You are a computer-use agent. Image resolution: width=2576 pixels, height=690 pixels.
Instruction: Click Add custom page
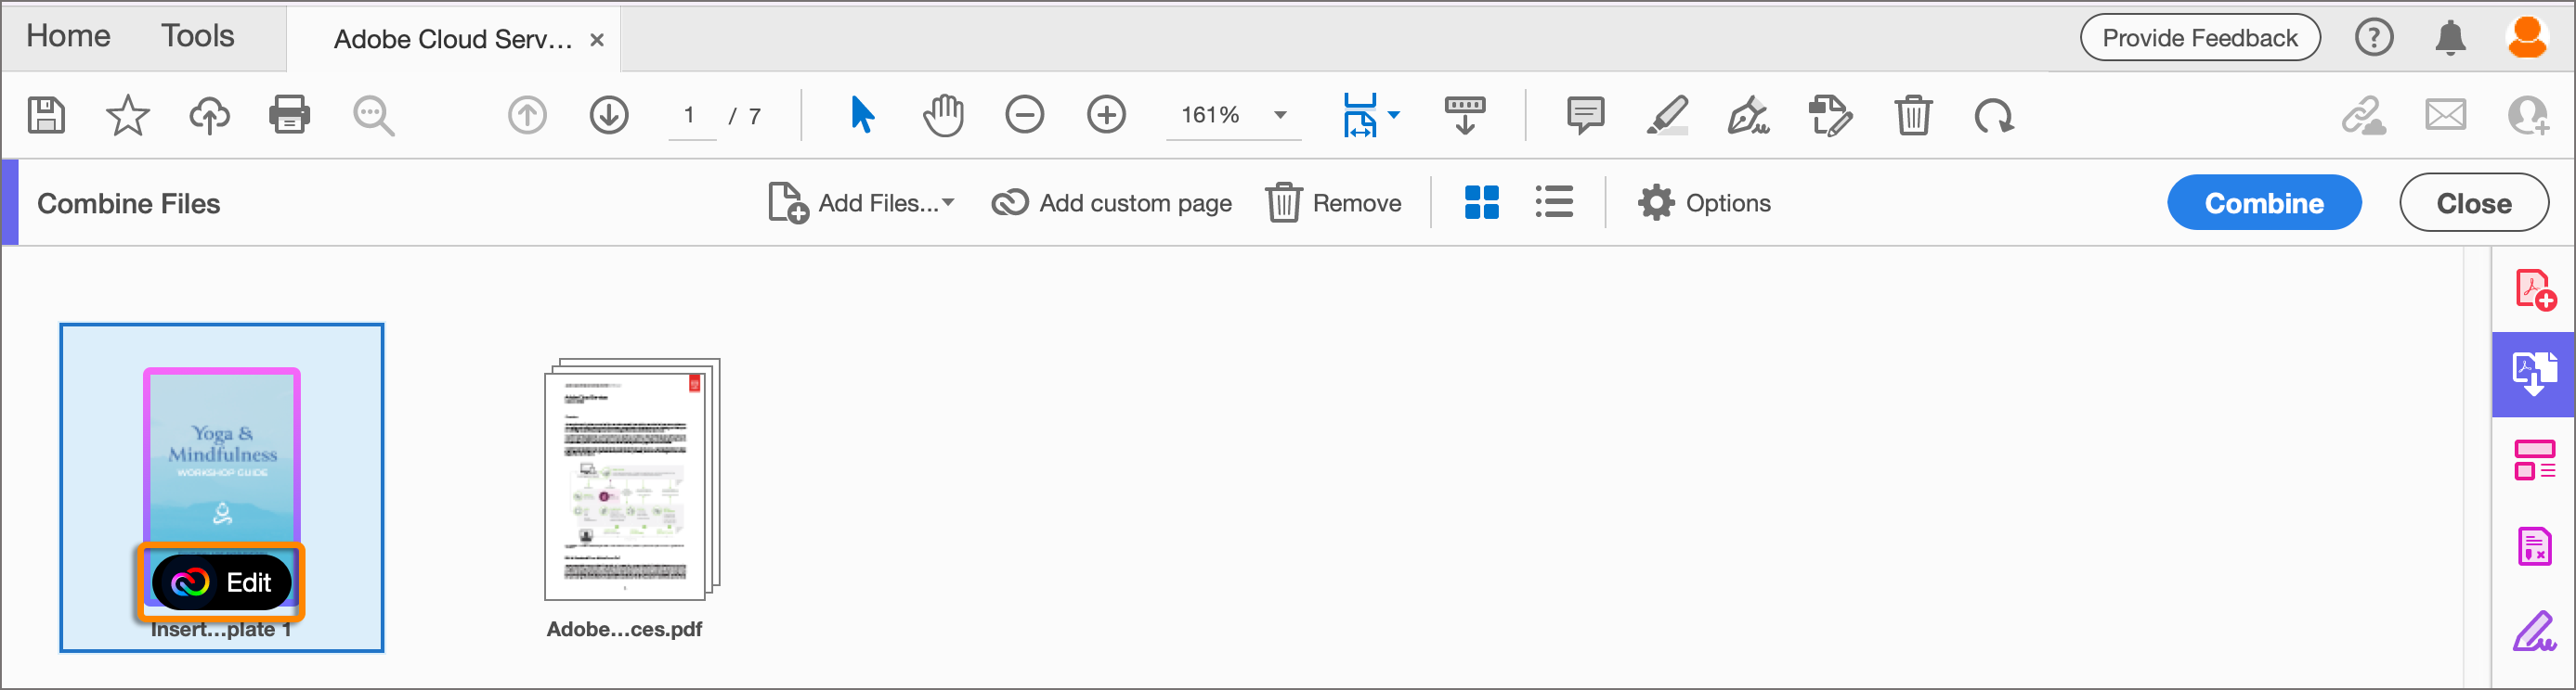click(1111, 204)
